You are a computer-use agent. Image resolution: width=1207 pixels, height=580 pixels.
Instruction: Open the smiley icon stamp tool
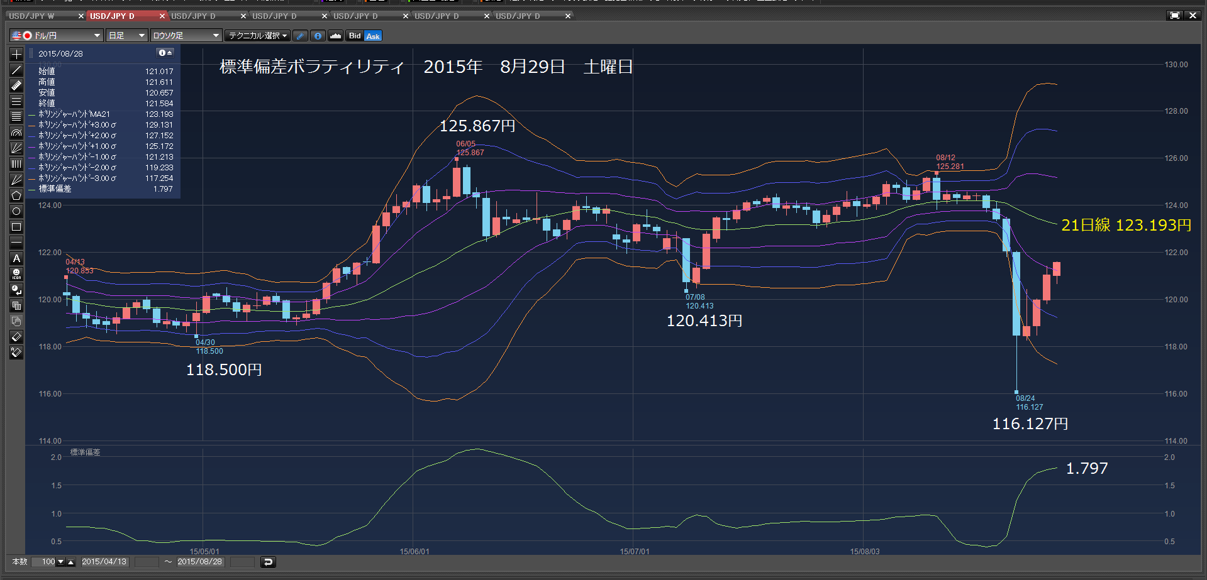[x=16, y=274]
